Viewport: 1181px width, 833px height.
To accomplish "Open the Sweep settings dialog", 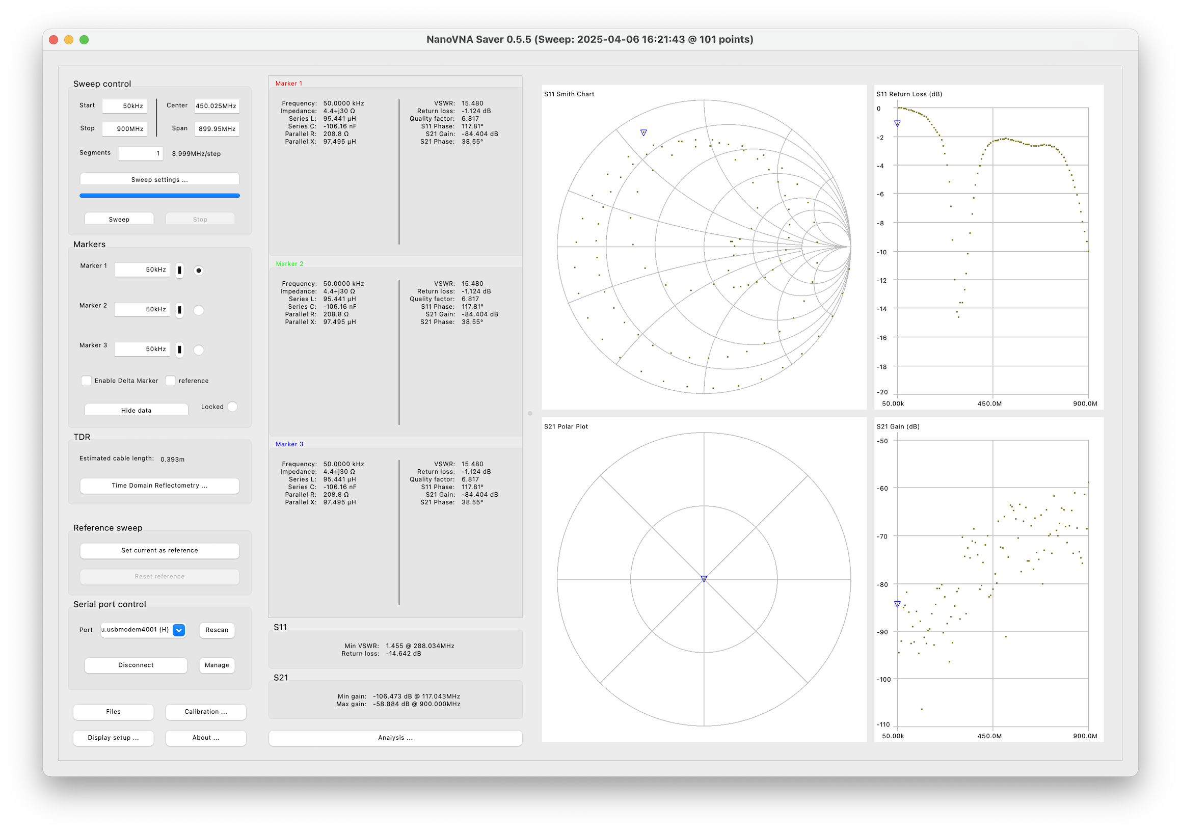I will 159,179.
